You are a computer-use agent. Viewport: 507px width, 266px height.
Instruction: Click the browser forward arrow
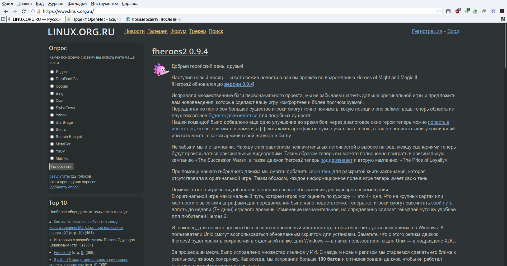[15, 11]
